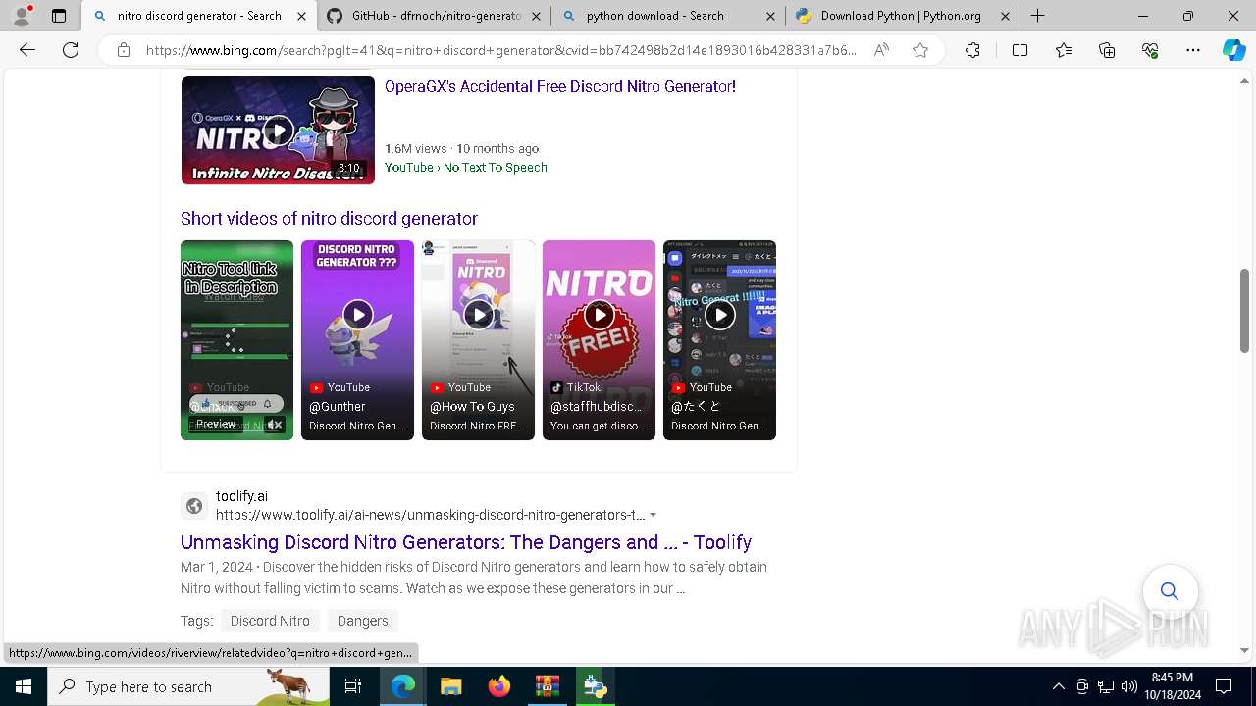Open Settings and more ellipsis menu

click(1193, 50)
